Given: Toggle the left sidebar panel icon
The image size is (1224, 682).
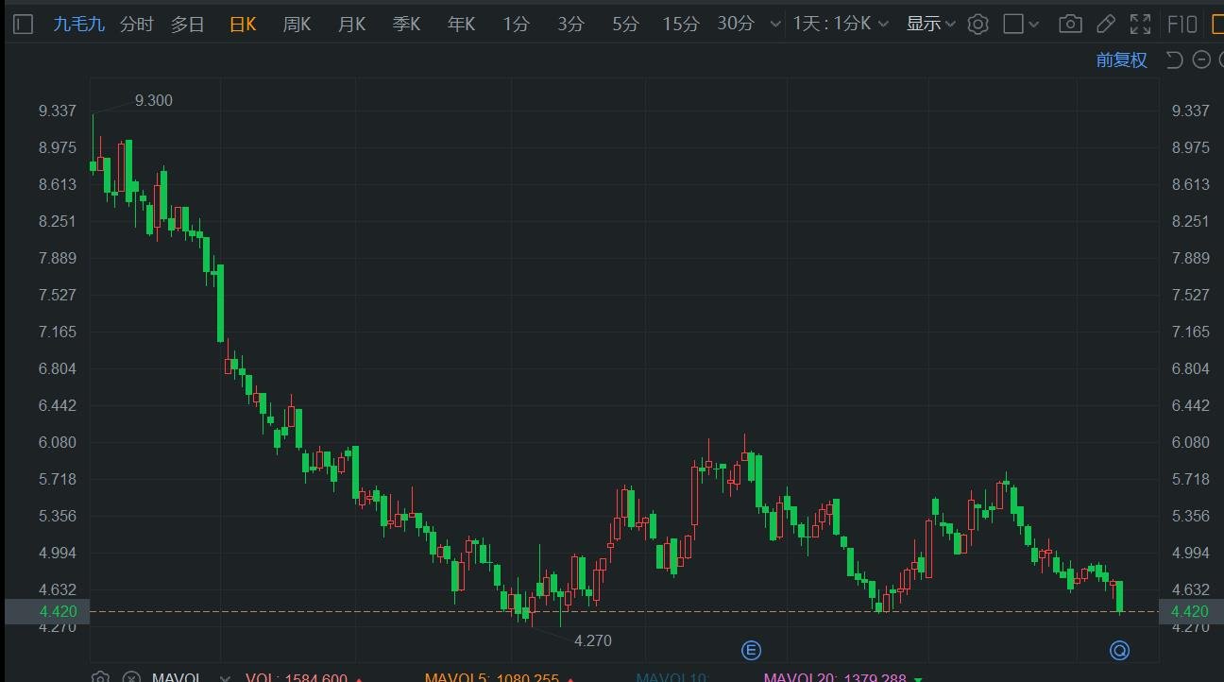Looking at the screenshot, I should click(x=25, y=24).
